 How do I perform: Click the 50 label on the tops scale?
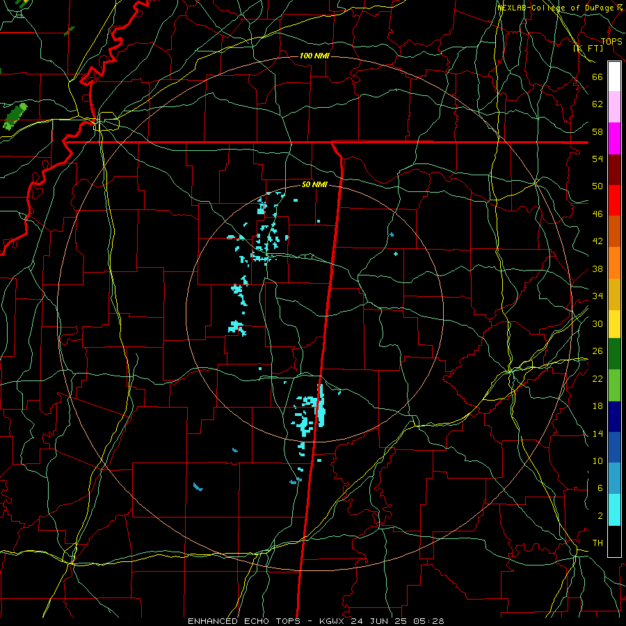[597, 186]
